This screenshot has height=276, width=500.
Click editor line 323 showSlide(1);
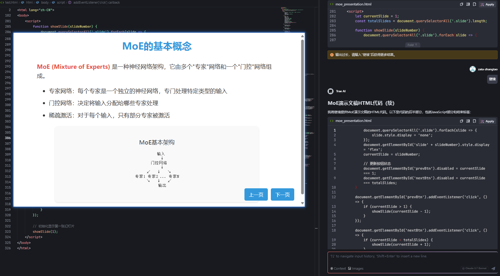click(45, 232)
